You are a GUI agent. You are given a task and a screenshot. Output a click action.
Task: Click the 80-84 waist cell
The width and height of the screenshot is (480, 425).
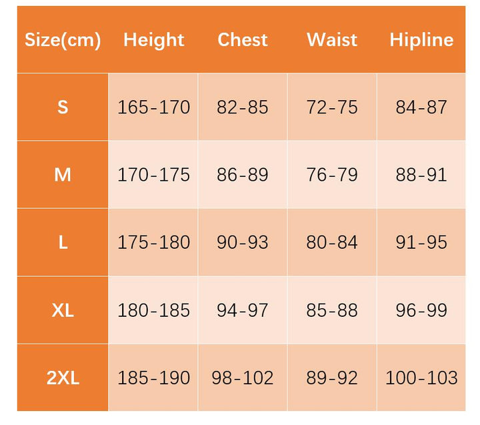332,242
